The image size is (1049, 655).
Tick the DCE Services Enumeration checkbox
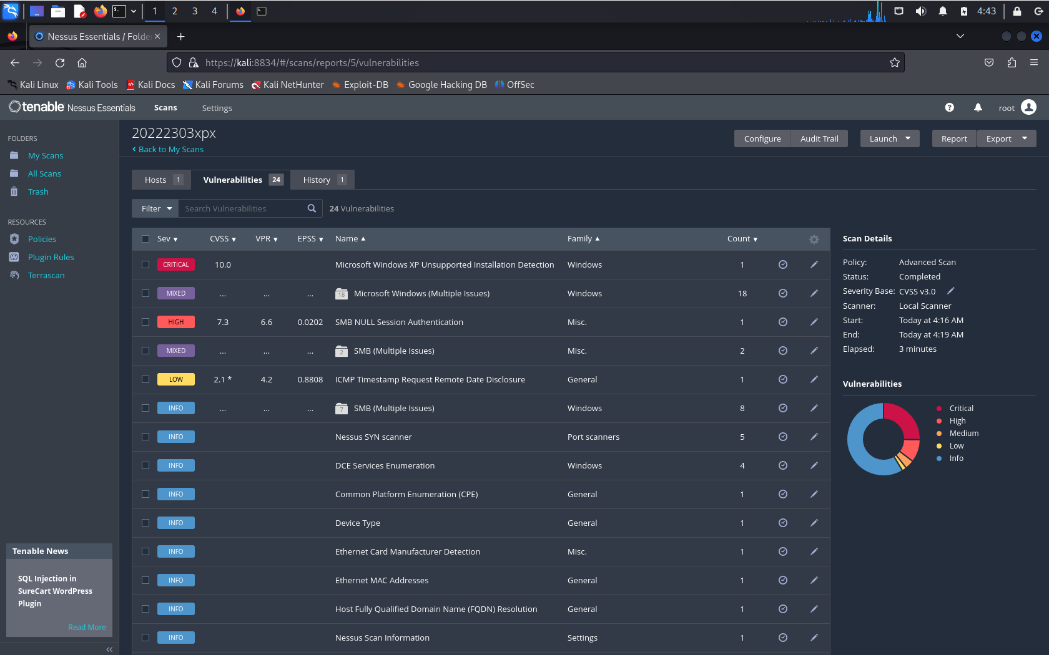145,465
